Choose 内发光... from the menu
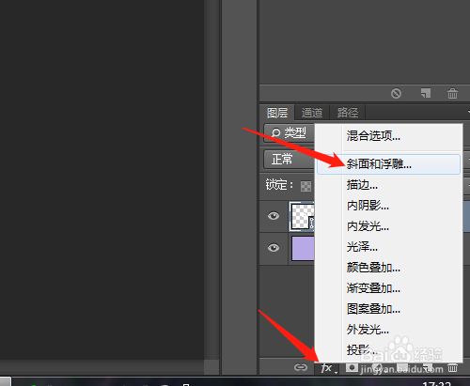The width and height of the screenshot is (470, 386). pyautogui.click(x=388, y=226)
